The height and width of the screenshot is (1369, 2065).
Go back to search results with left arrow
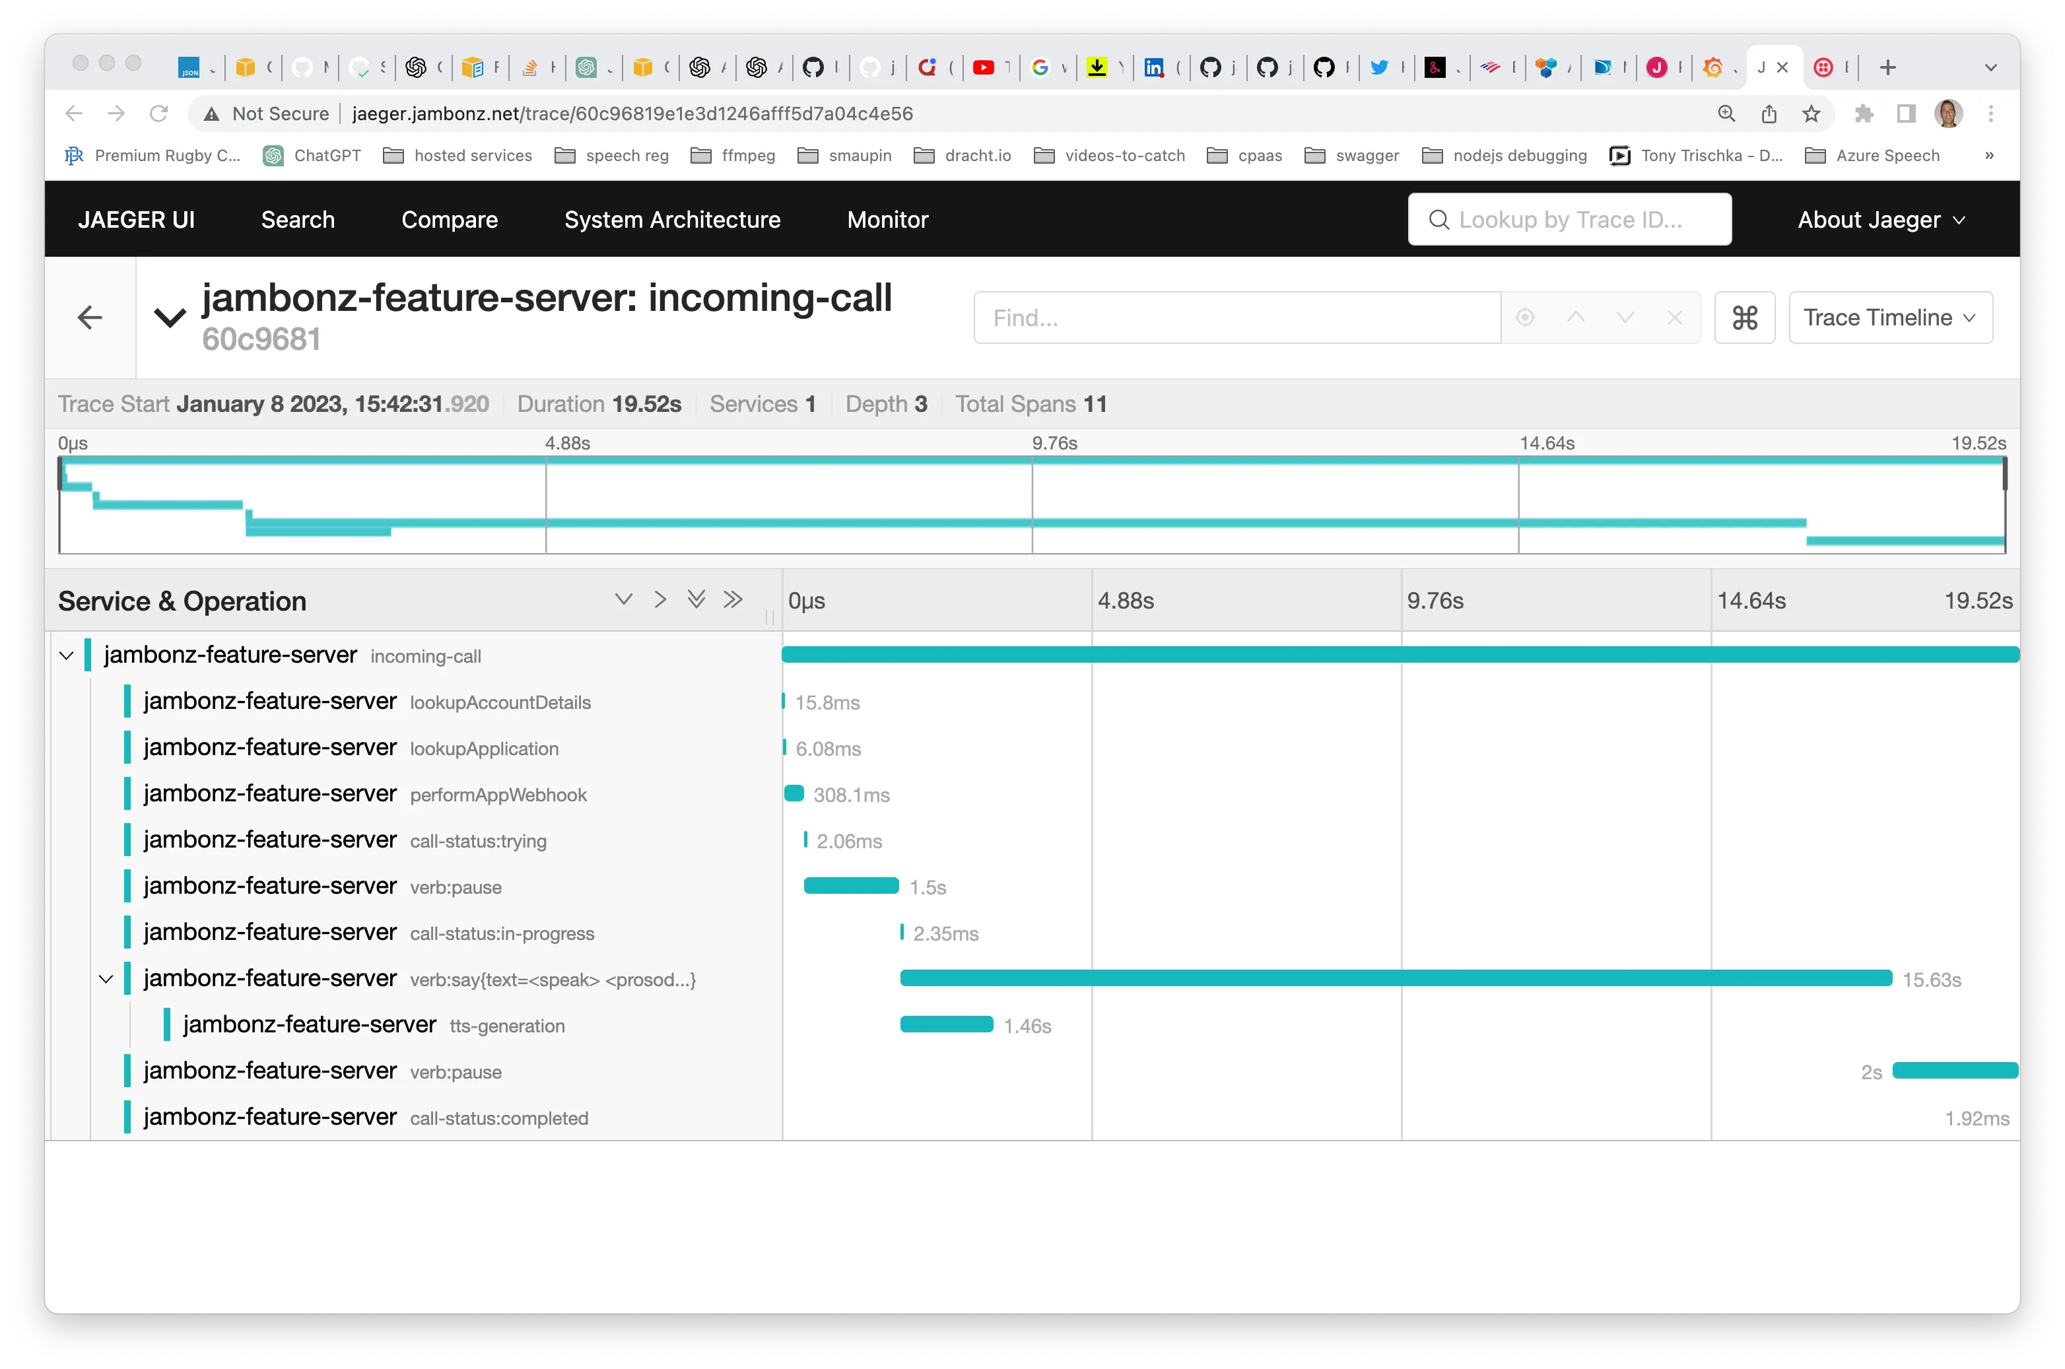90,317
